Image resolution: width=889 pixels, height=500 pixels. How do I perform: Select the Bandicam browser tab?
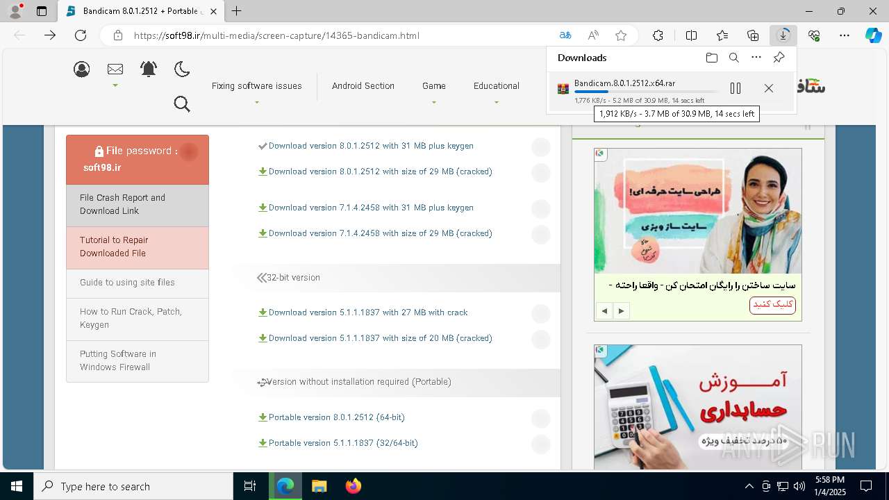coord(141,11)
